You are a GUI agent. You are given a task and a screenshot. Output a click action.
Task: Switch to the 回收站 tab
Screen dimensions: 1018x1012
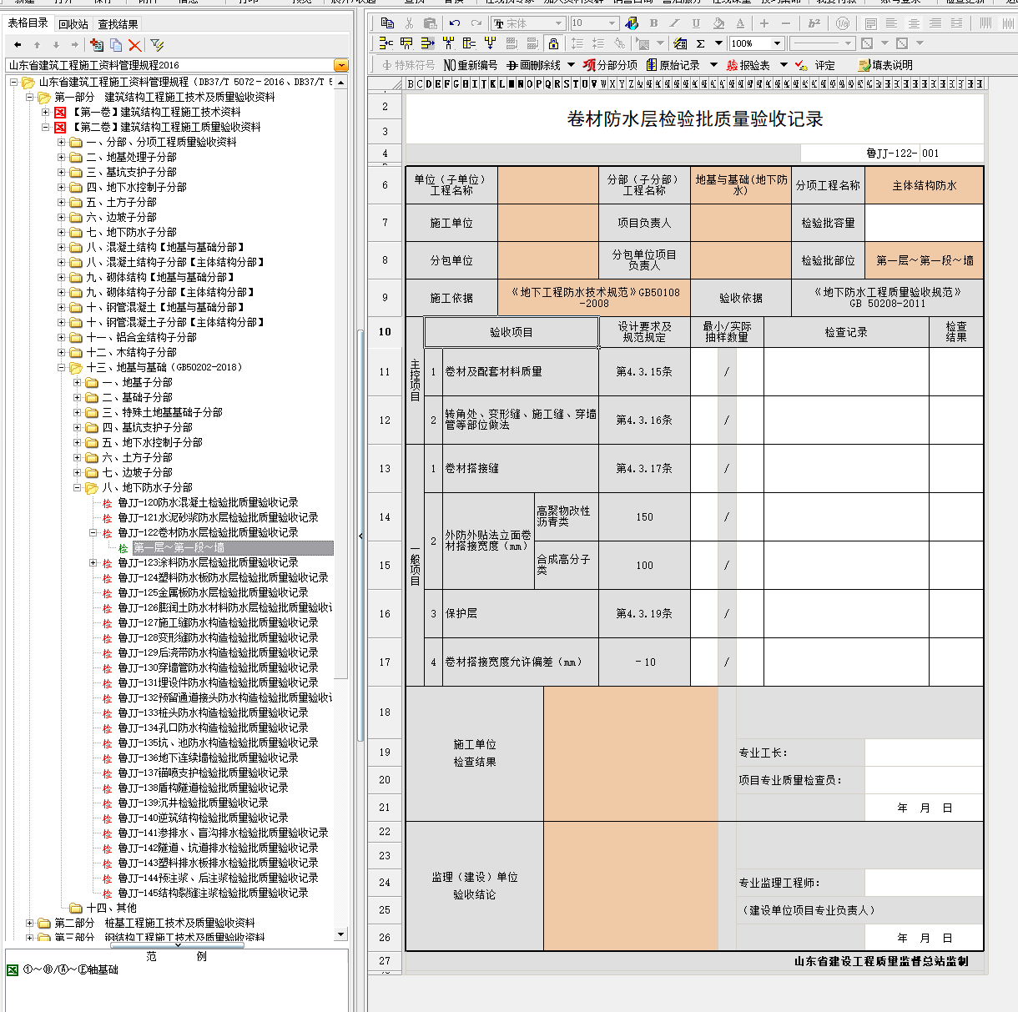coord(73,24)
